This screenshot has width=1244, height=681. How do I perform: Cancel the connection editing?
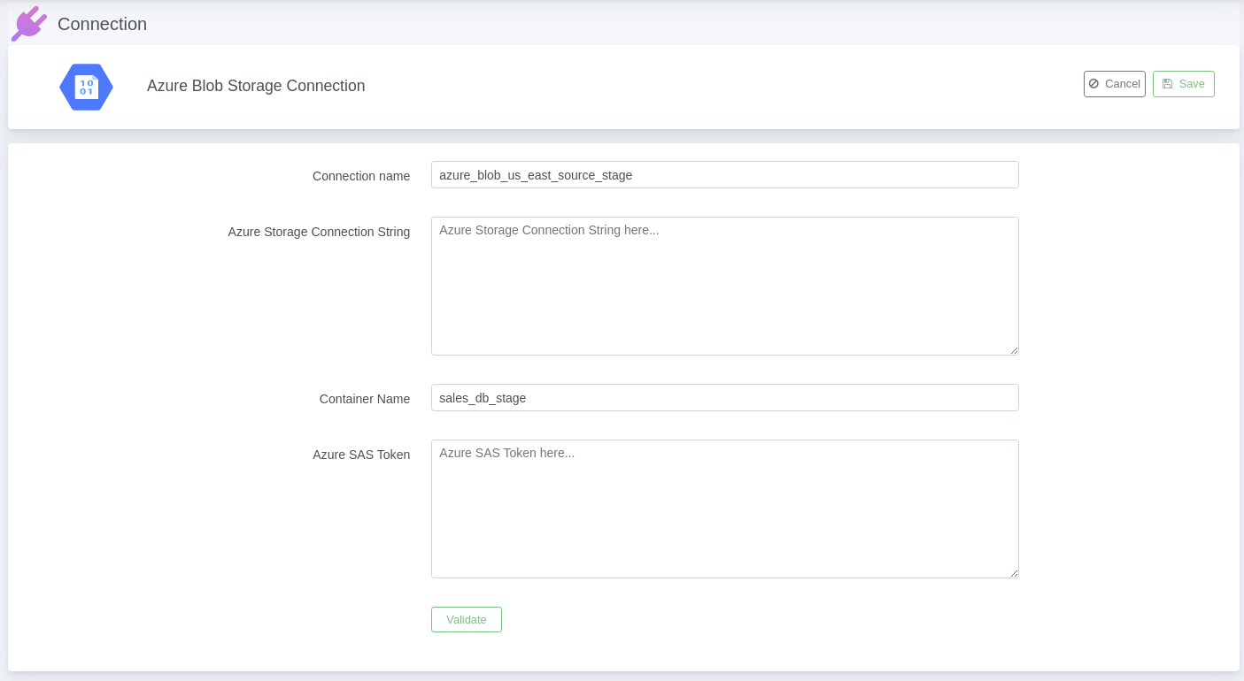point(1115,84)
